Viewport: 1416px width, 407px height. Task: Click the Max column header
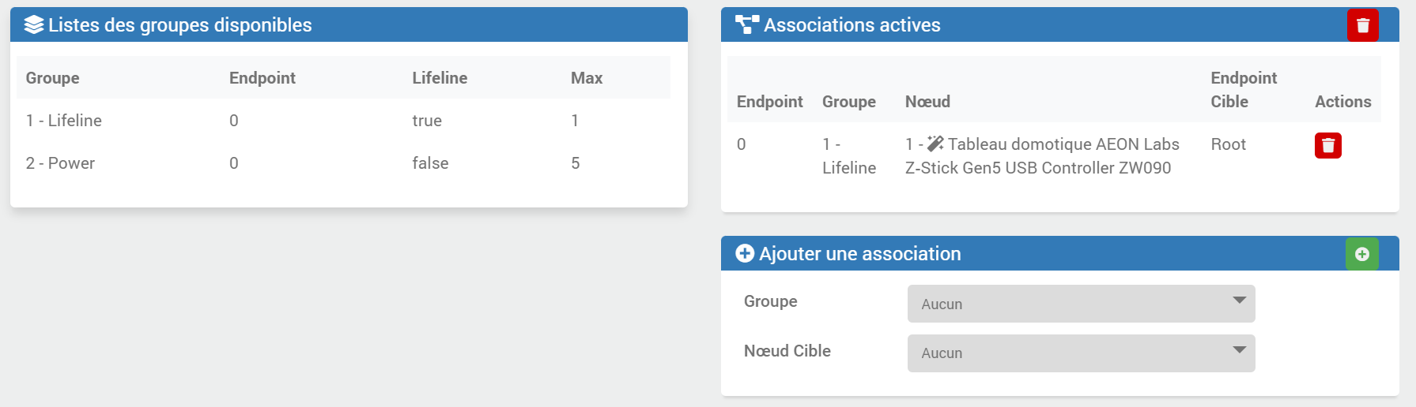pos(586,78)
